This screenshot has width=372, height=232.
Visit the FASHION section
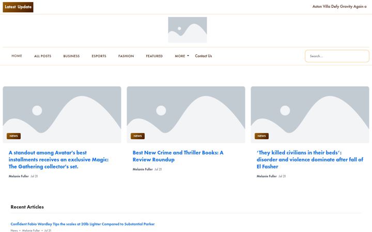point(126,56)
